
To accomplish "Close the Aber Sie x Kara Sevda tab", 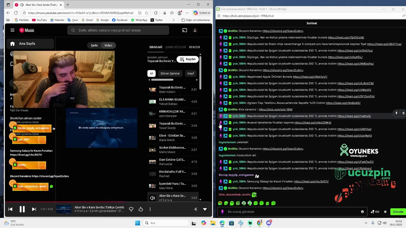I will (61, 5).
